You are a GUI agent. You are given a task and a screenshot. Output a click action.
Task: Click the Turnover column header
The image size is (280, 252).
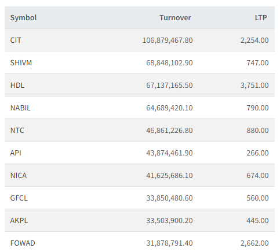pos(175,18)
